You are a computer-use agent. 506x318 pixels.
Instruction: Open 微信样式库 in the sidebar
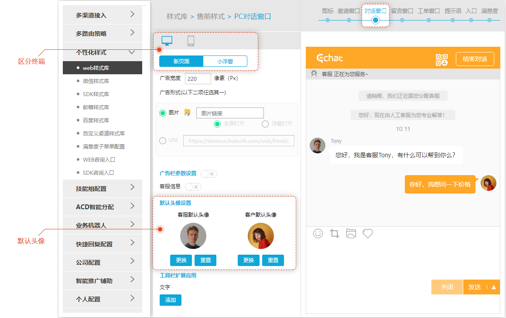96,81
